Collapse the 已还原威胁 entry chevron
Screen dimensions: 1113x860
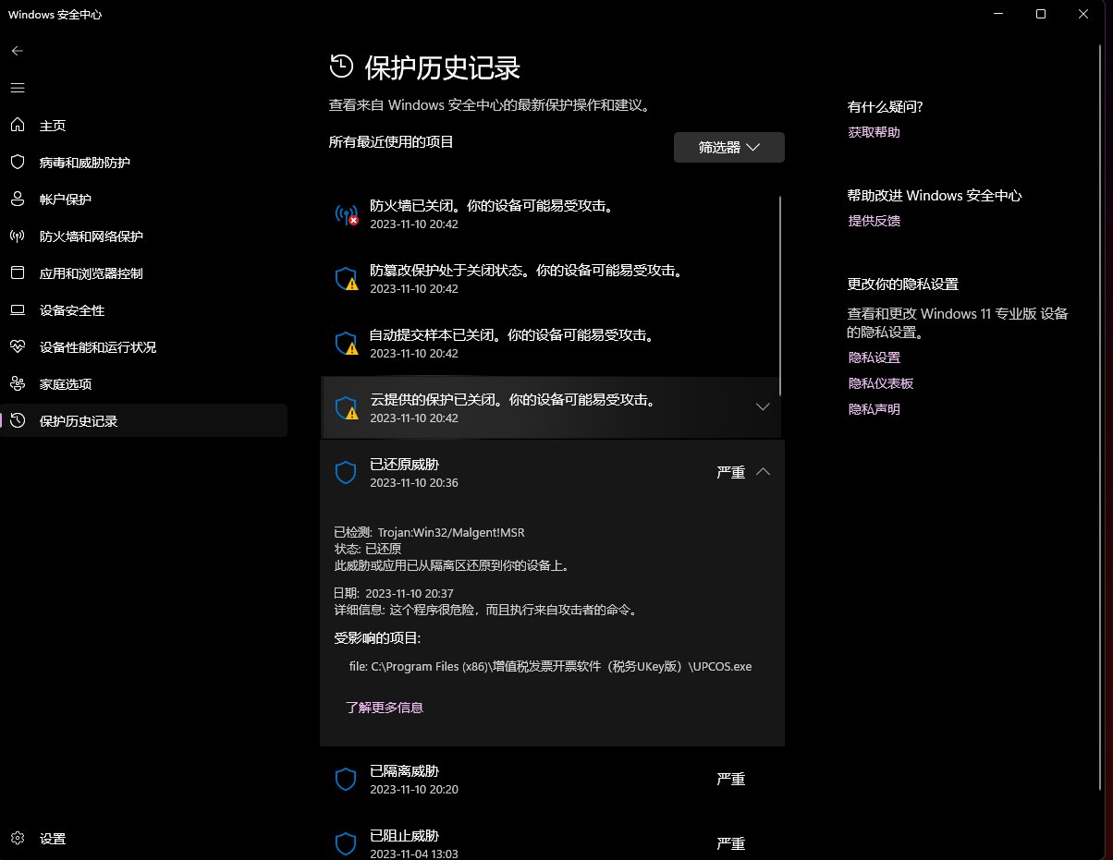763,471
